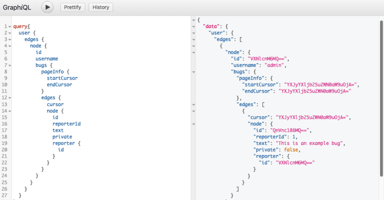Fold the "user" object in results

[x=193, y=33]
